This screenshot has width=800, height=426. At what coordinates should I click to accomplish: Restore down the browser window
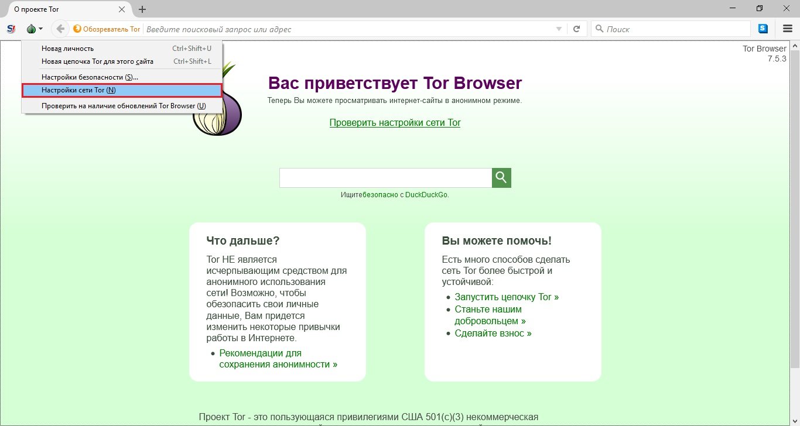(760, 8)
